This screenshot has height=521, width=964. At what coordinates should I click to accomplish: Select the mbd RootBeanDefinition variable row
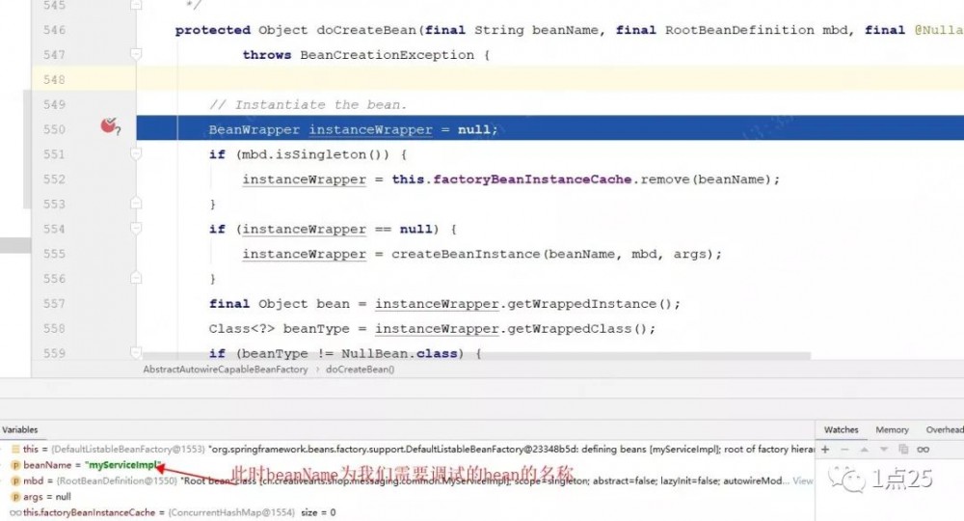[408, 481]
